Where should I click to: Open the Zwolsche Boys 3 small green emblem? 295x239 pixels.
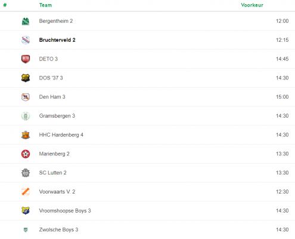[x=26, y=230]
